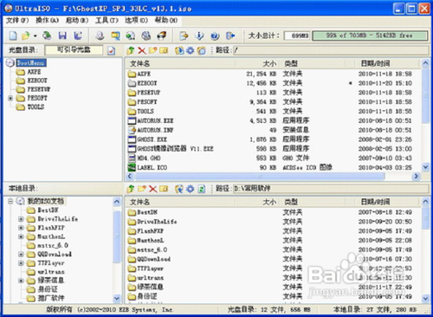Viewport: 433px width, 317px height.
Task: Expand the DriveTheLife folder node
Action: (21, 219)
